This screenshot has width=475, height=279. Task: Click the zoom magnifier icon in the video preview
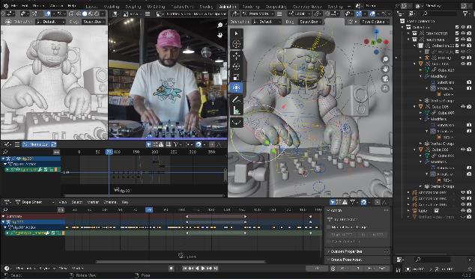point(220,25)
